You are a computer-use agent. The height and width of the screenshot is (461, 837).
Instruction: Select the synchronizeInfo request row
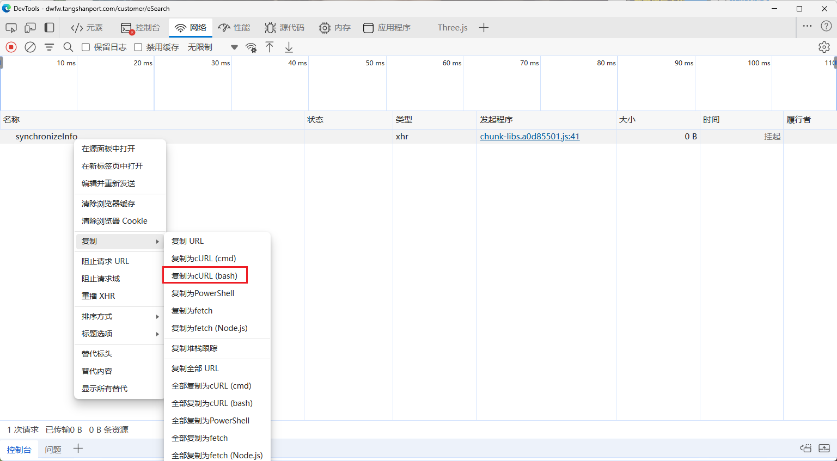46,137
